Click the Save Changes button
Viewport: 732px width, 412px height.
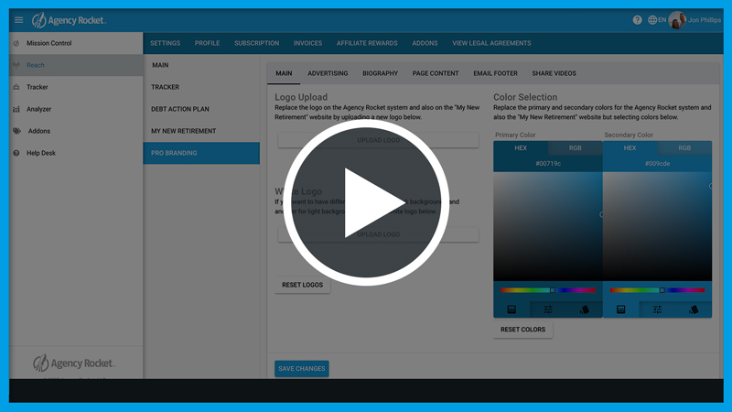tap(302, 369)
